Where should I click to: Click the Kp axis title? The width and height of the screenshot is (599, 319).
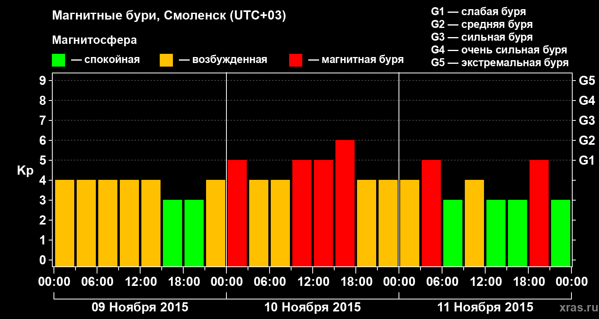25,171
